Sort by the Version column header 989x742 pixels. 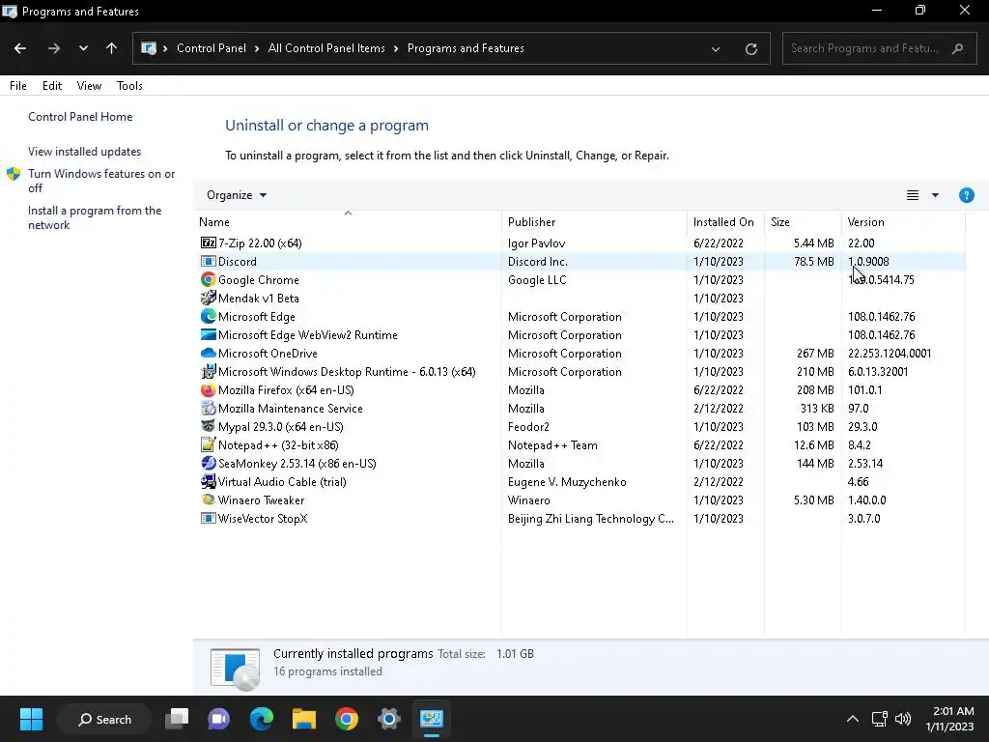click(x=903, y=222)
